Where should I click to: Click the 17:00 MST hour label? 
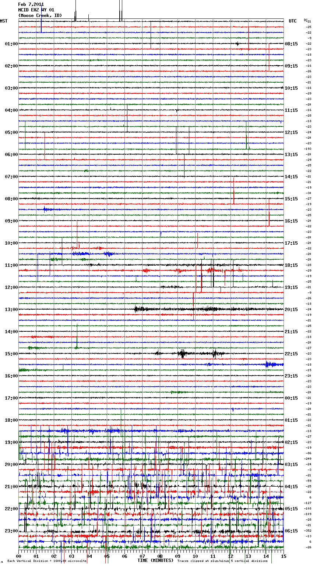(x=11, y=398)
